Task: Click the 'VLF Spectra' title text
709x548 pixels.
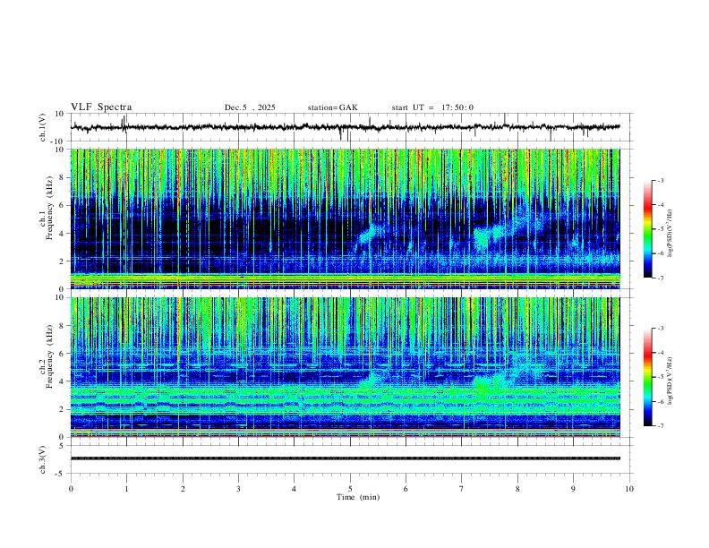Action: 101,107
